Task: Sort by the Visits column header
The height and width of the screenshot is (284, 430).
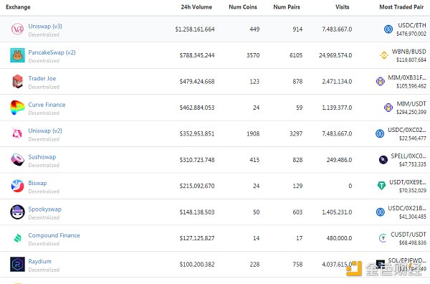Action: [x=343, y=7]
